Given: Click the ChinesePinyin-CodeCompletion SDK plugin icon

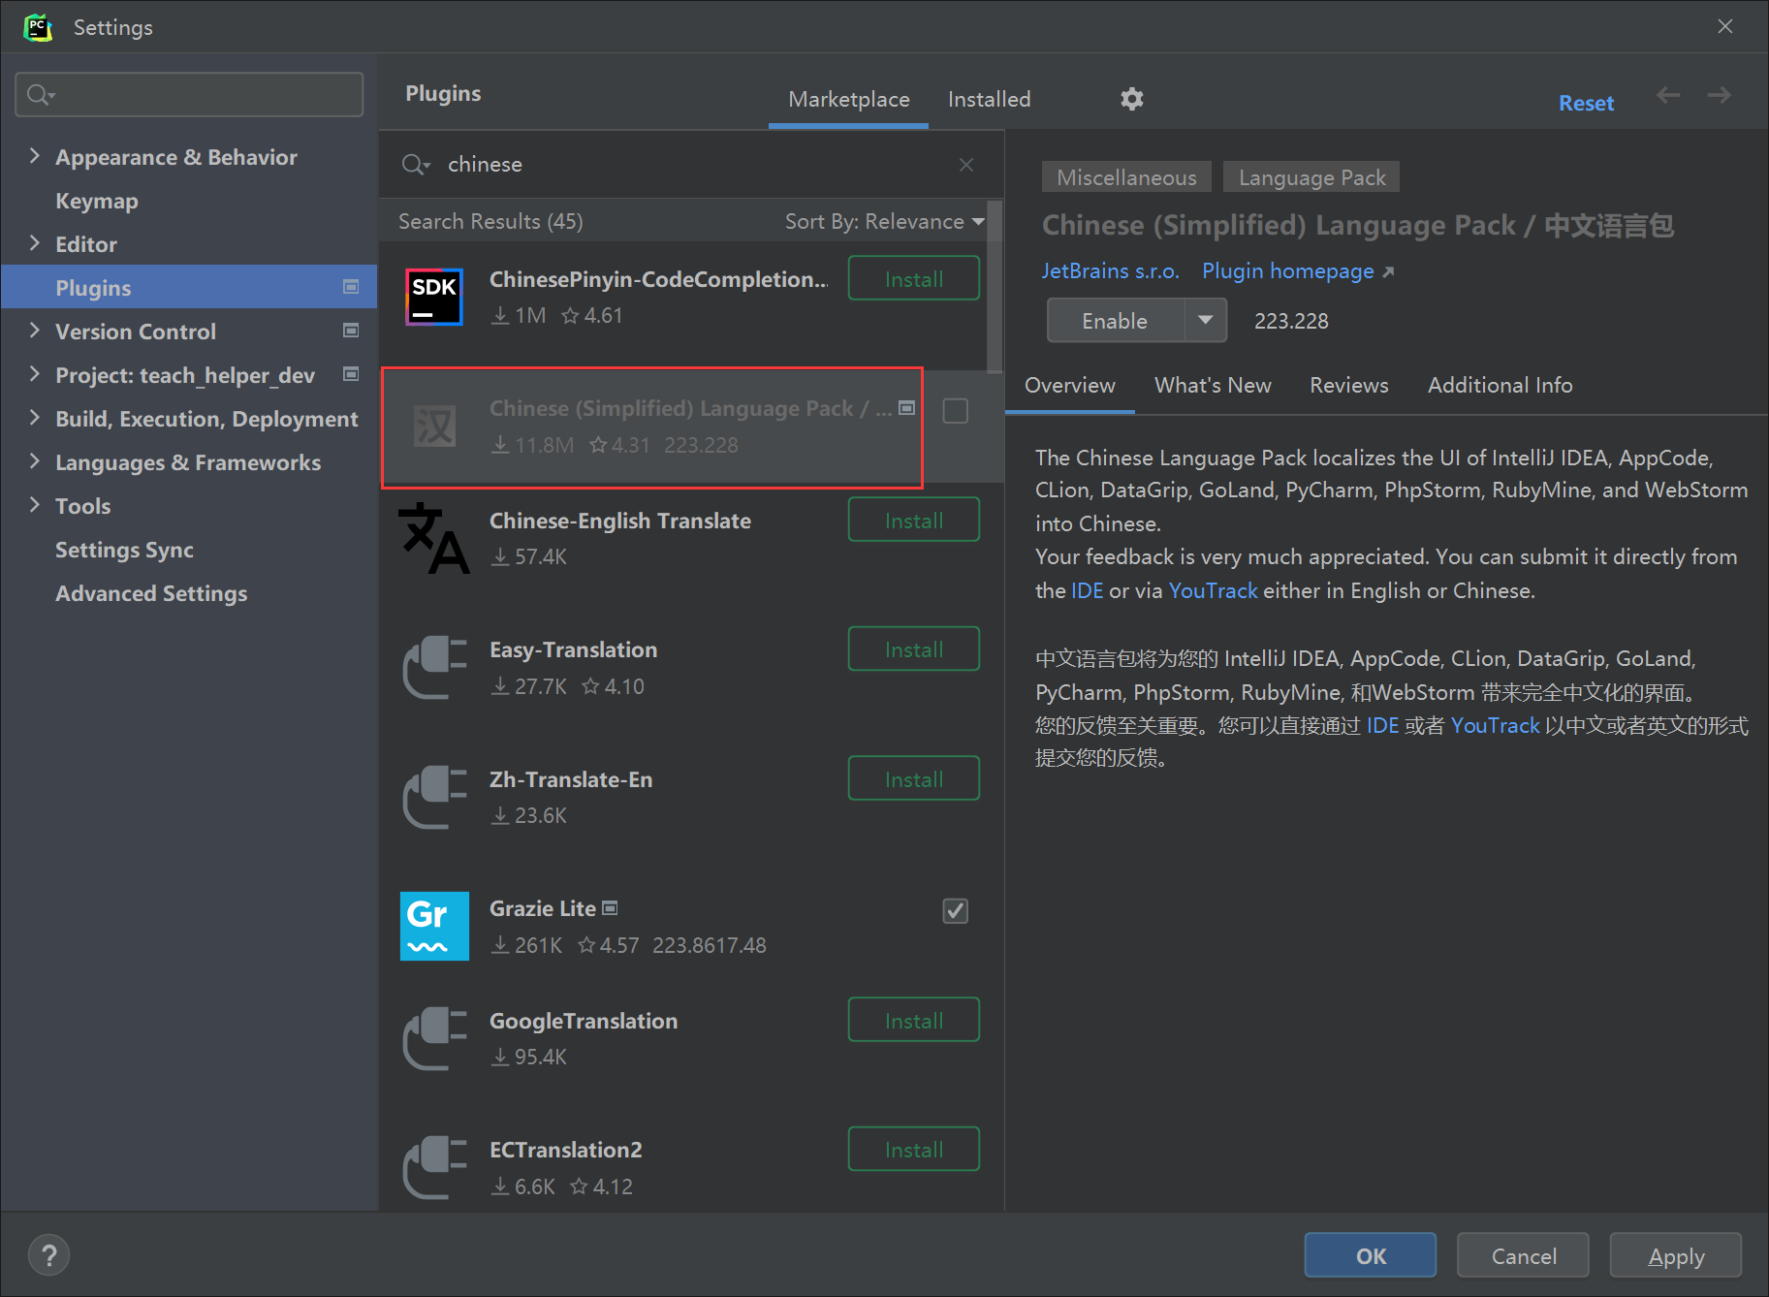Looking at the screenshot, I should point(433,297).
